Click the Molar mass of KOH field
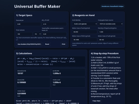 point(85,40)
